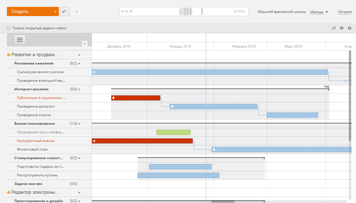Click the print icon

pyautogui.click(x=342, y=28)
